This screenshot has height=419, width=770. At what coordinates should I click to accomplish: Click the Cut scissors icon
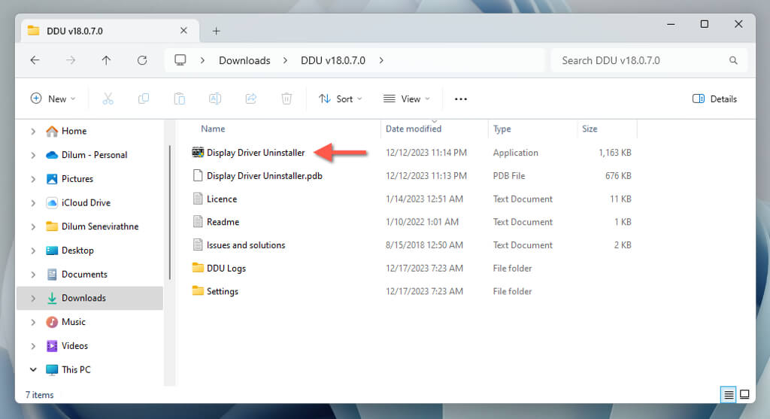click(x=108, y=99)
